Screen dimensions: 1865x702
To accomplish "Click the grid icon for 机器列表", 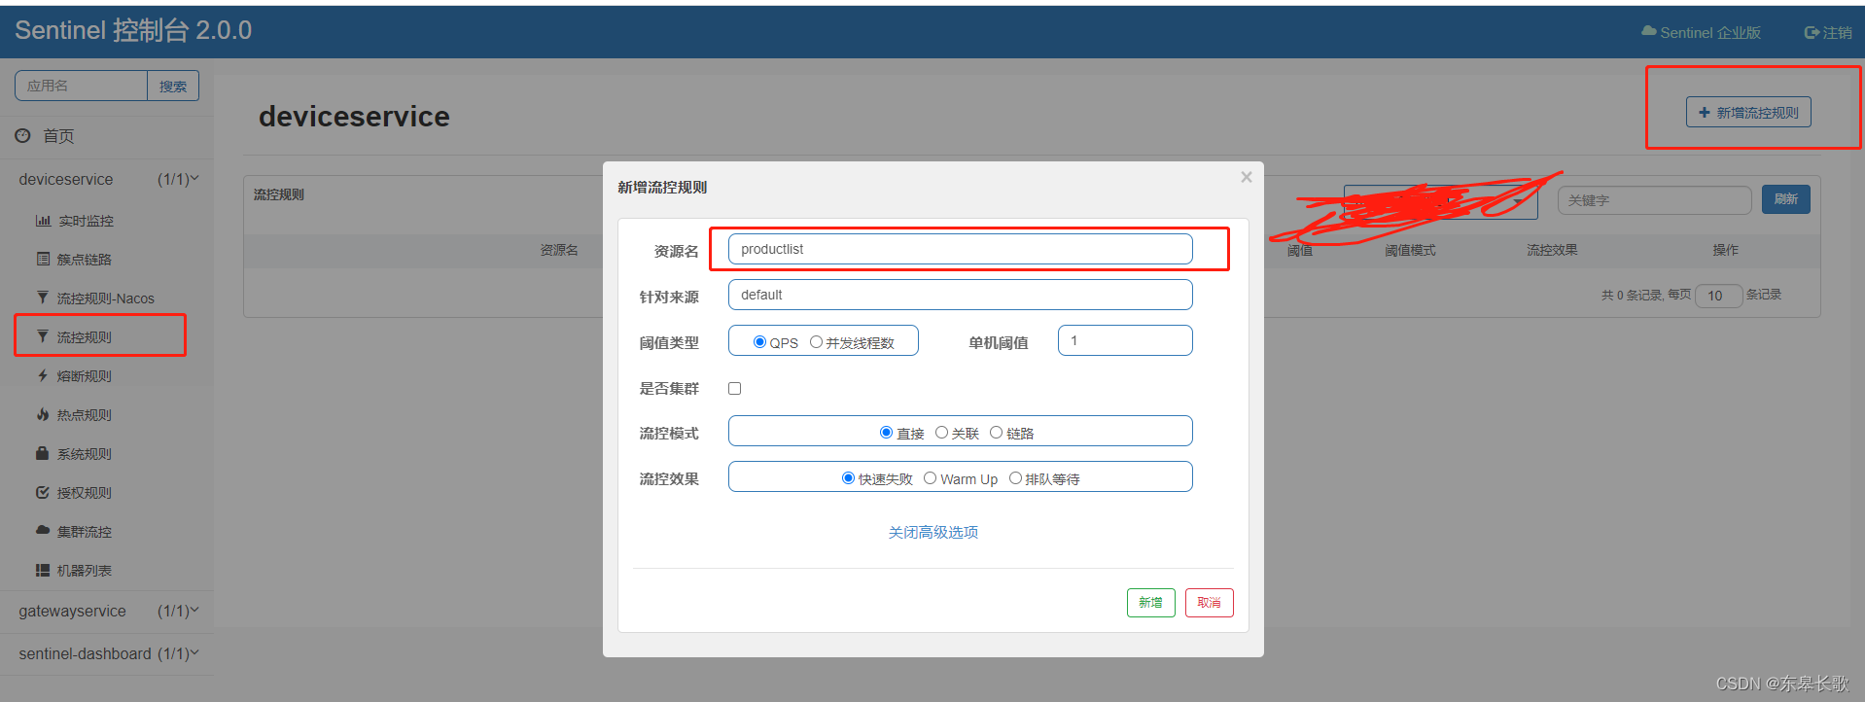I will 43,570.
